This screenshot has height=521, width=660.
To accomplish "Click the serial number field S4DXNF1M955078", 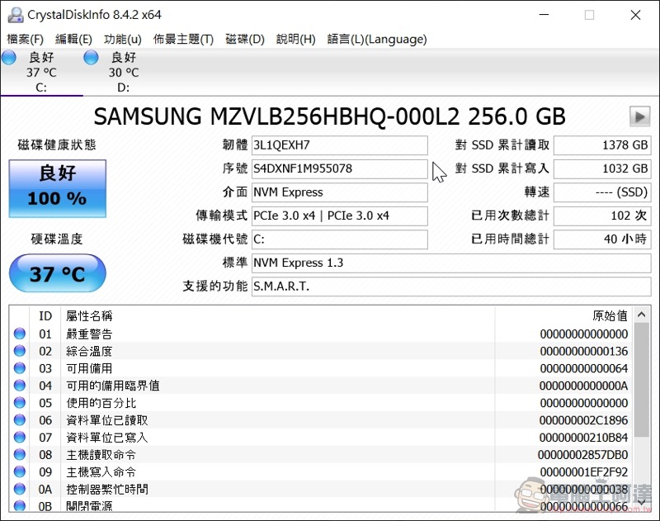I will pyautogui.click(x=340, y=169).
